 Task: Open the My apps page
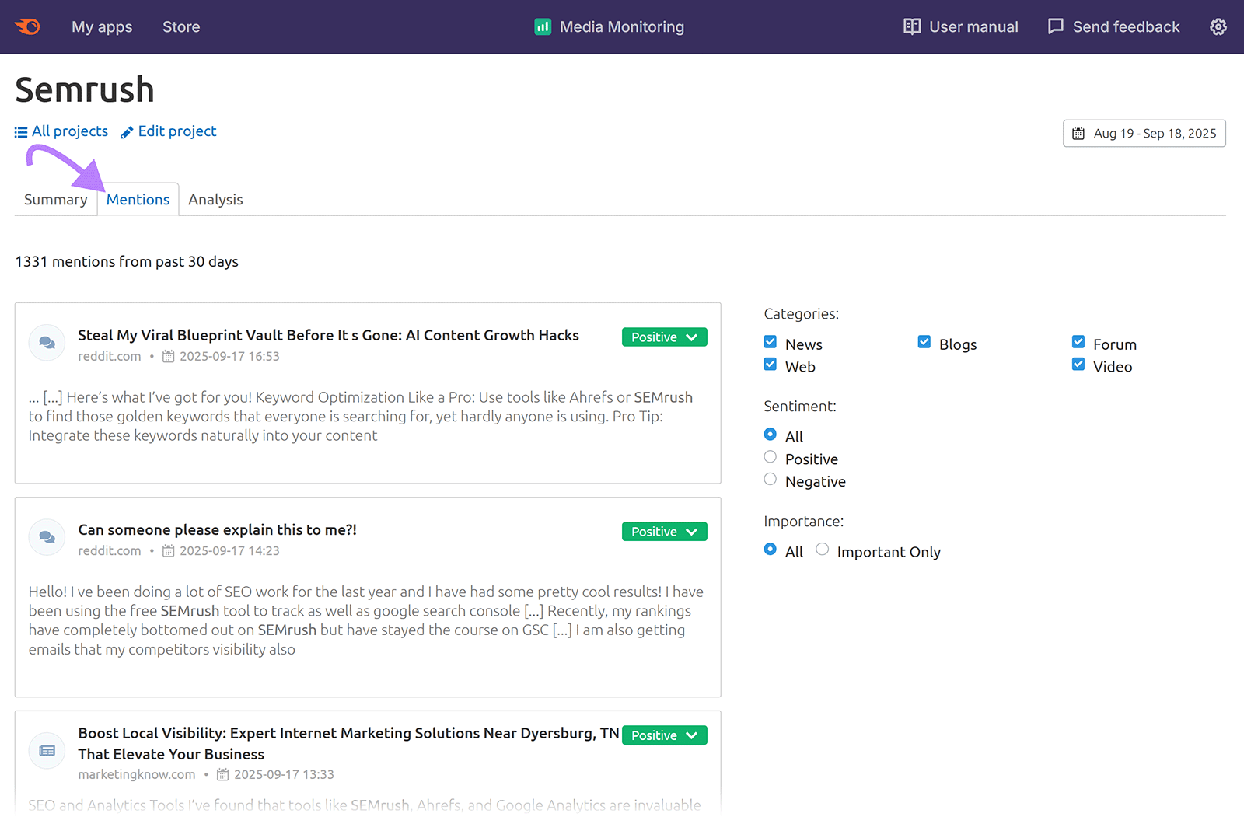pyautogui.click(x=102, y=26)
